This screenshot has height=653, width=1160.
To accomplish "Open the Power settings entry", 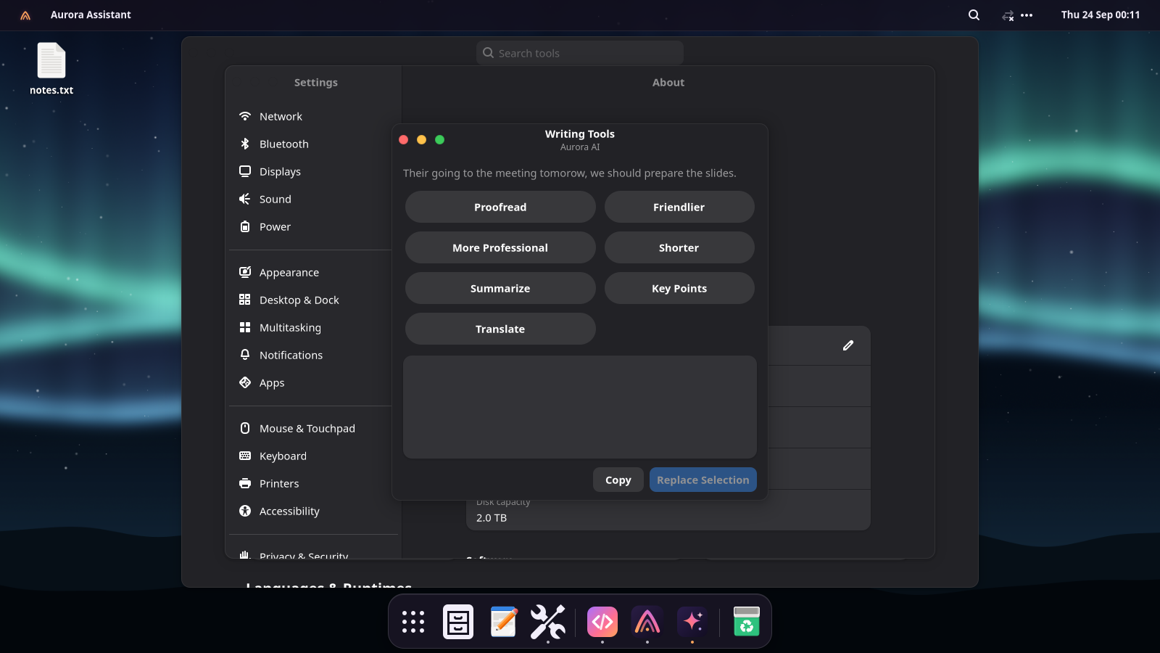I will coord(312,226).
